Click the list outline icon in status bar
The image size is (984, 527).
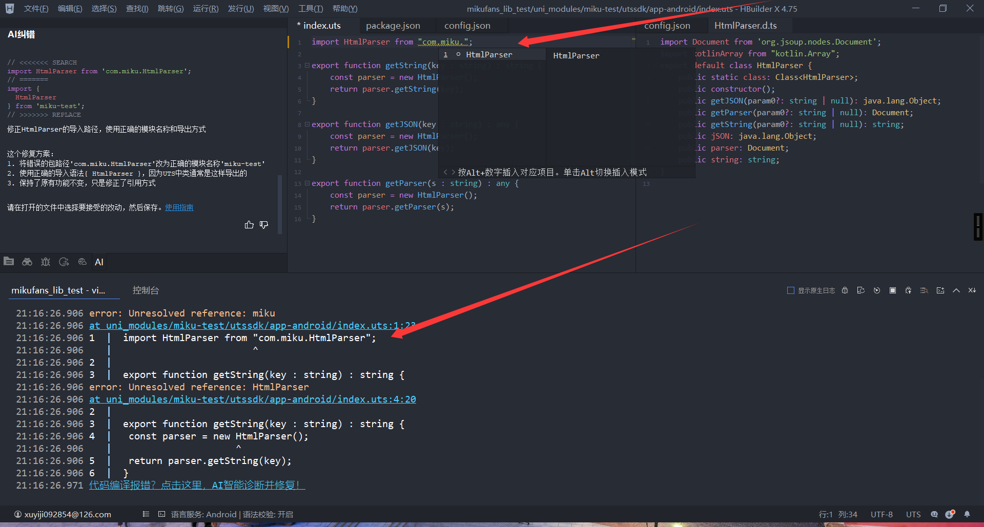pos(146,514)
